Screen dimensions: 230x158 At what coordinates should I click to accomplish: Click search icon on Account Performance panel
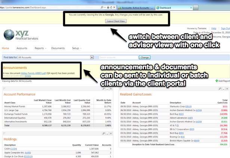[104, 89]
